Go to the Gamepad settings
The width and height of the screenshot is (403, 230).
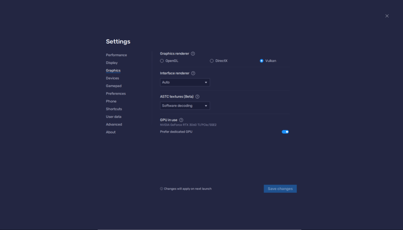point(113,86)
